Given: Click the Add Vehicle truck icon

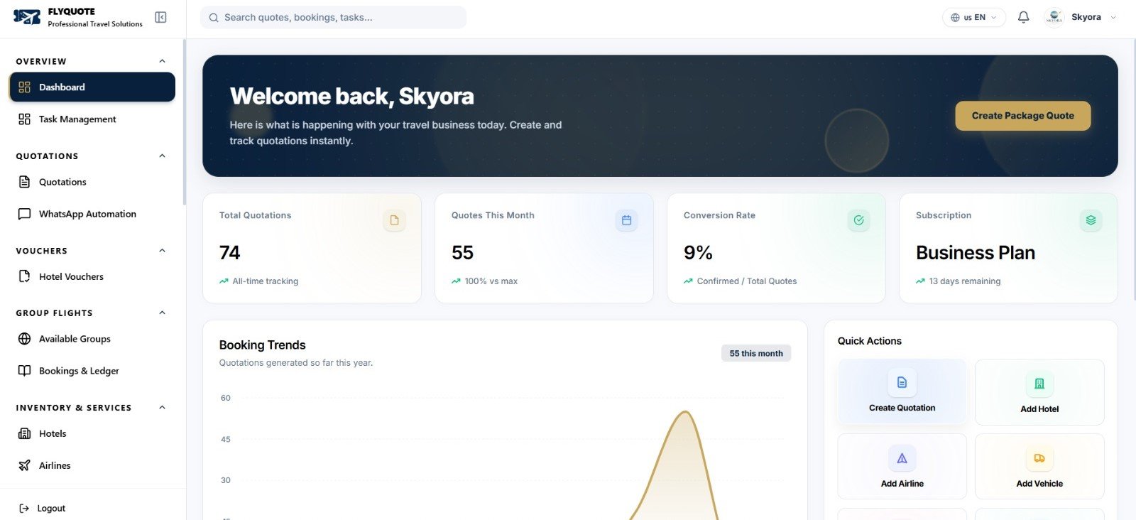Looking at the screenshot, I should coord(1039,458).
